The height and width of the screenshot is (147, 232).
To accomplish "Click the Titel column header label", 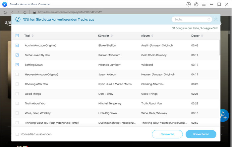I will (27, 36).
